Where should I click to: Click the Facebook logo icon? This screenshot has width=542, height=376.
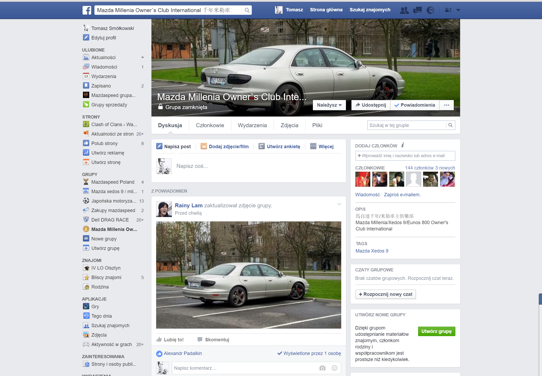(87, 10)
